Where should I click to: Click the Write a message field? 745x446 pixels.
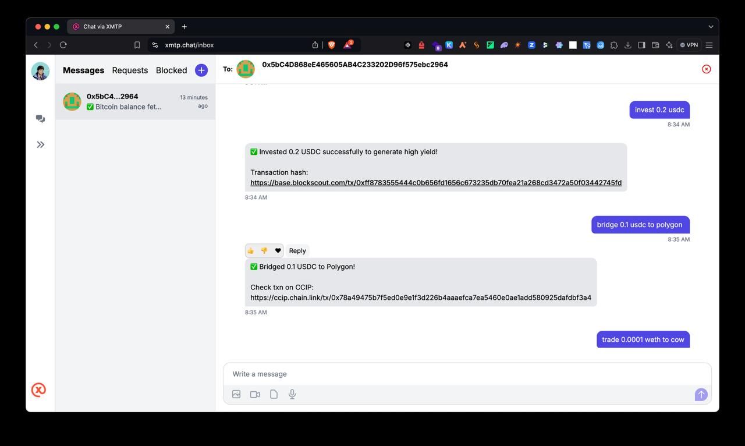pos(467,374)
